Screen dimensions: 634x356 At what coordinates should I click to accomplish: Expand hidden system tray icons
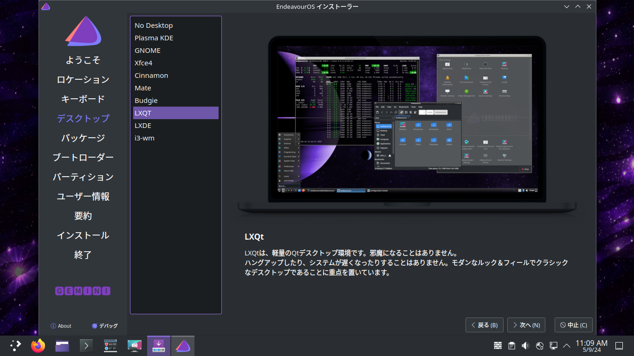567,345
